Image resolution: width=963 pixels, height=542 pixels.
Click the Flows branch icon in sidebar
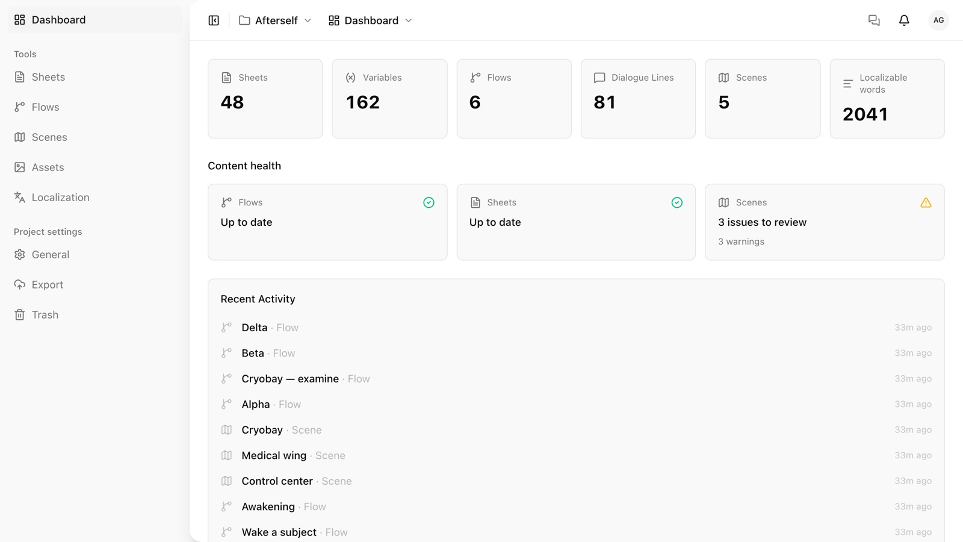coord(20,107)
